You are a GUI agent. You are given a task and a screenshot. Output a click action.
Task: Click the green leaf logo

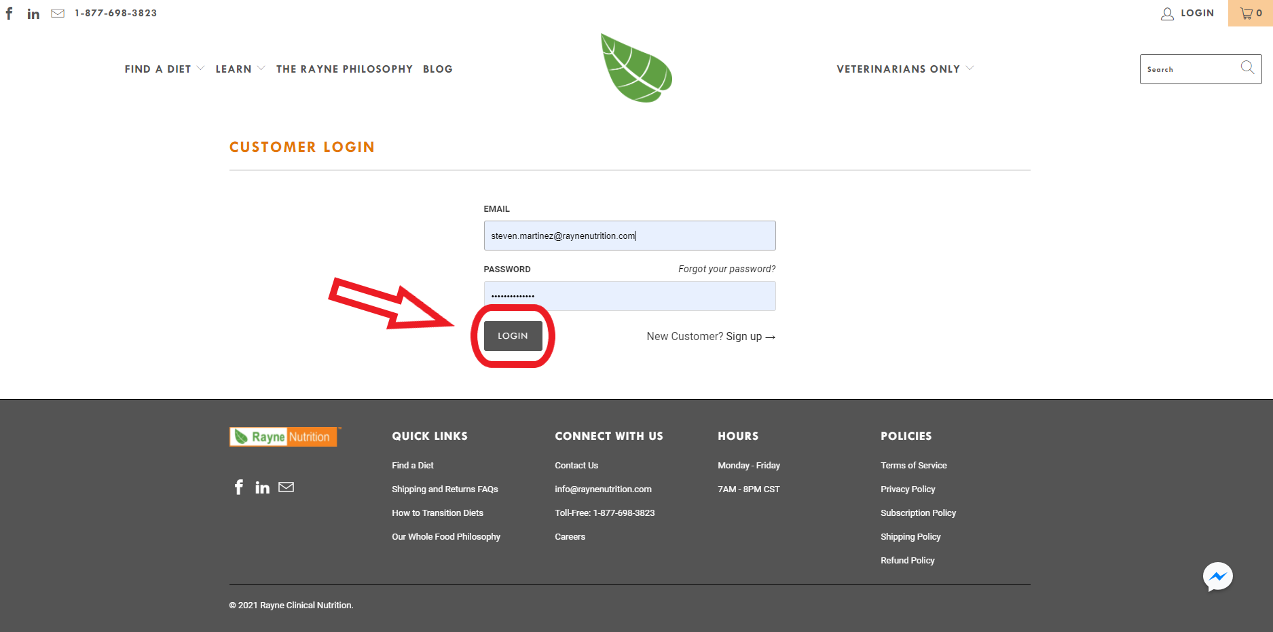click(636, 67)
